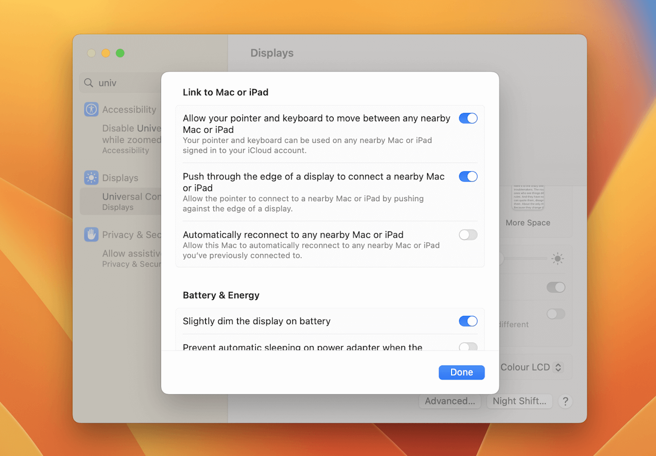Enable Automatically reconnect to nearby Mac or iPad

[x=468, y=235]
